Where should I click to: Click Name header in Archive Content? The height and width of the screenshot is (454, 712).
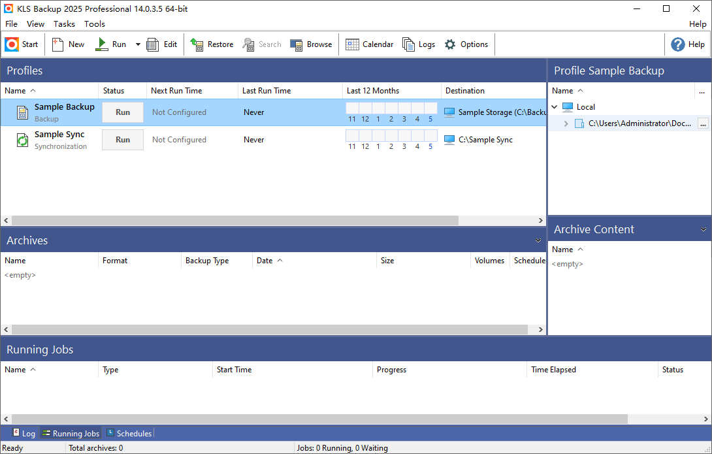pos(629,250)
